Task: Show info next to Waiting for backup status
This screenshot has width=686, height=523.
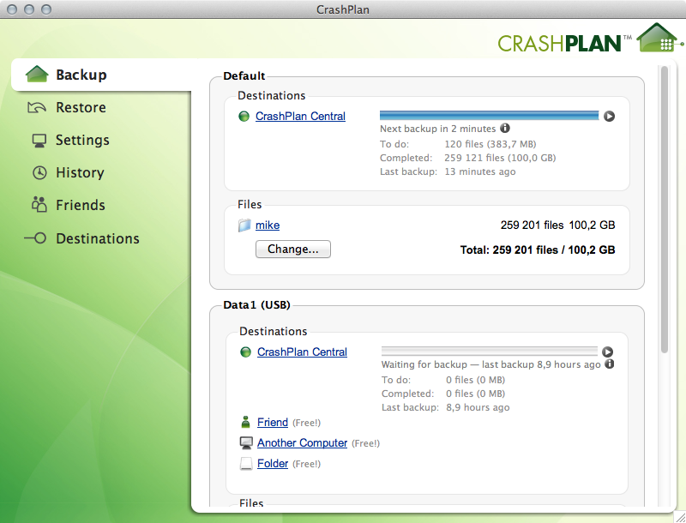Action: (609, 364)
